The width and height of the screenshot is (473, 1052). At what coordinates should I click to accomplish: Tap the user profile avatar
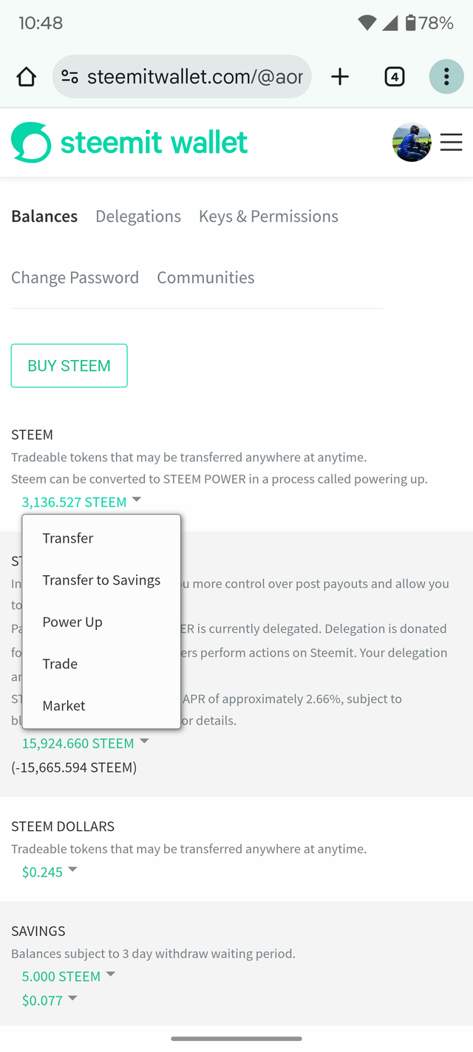click(412, 143)
